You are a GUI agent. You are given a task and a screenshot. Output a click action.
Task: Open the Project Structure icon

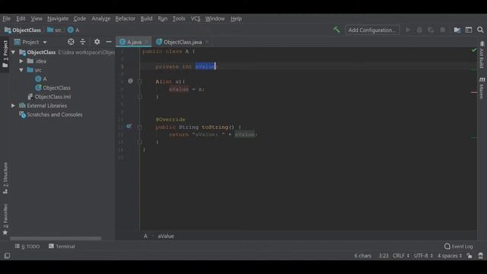pyautogui.click(x=457, y=30)
